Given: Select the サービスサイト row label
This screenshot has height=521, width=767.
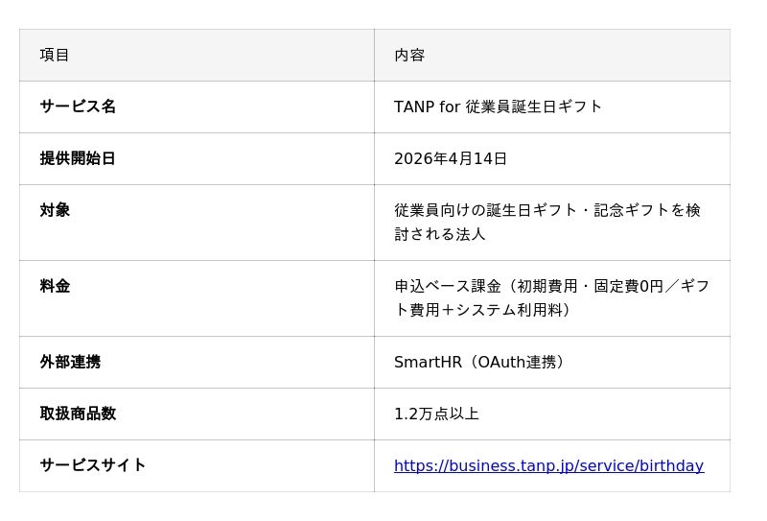Looking at the screenshot, I should click(x=93, y=465).
